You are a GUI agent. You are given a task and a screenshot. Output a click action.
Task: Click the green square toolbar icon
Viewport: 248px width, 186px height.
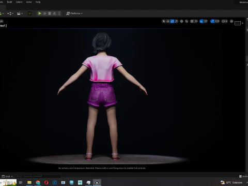pyautogui.click(x=29, y=13)
